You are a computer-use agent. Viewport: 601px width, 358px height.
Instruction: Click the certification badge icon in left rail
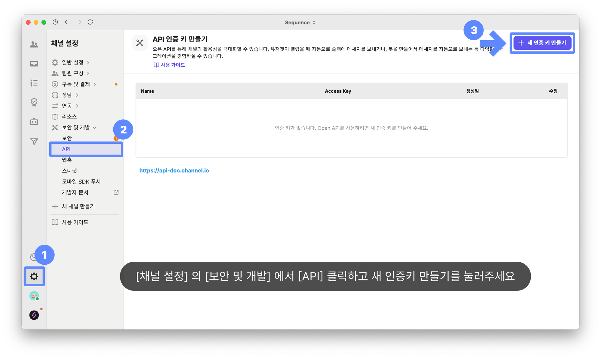click(x=34, y=102)
